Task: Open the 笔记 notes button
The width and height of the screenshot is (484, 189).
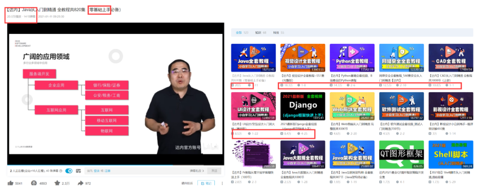Action: 206,183
